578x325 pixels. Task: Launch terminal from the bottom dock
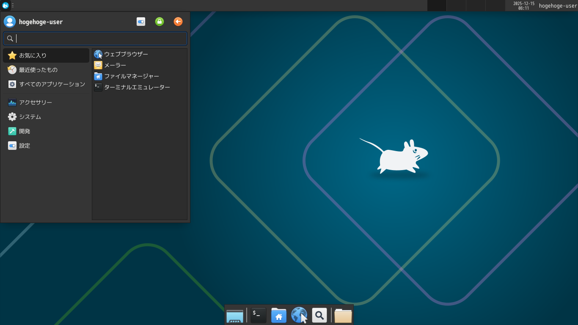pos(258,315)
